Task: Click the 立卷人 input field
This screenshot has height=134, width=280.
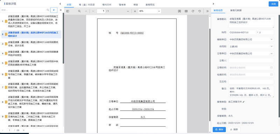Action: click(251, 61)
